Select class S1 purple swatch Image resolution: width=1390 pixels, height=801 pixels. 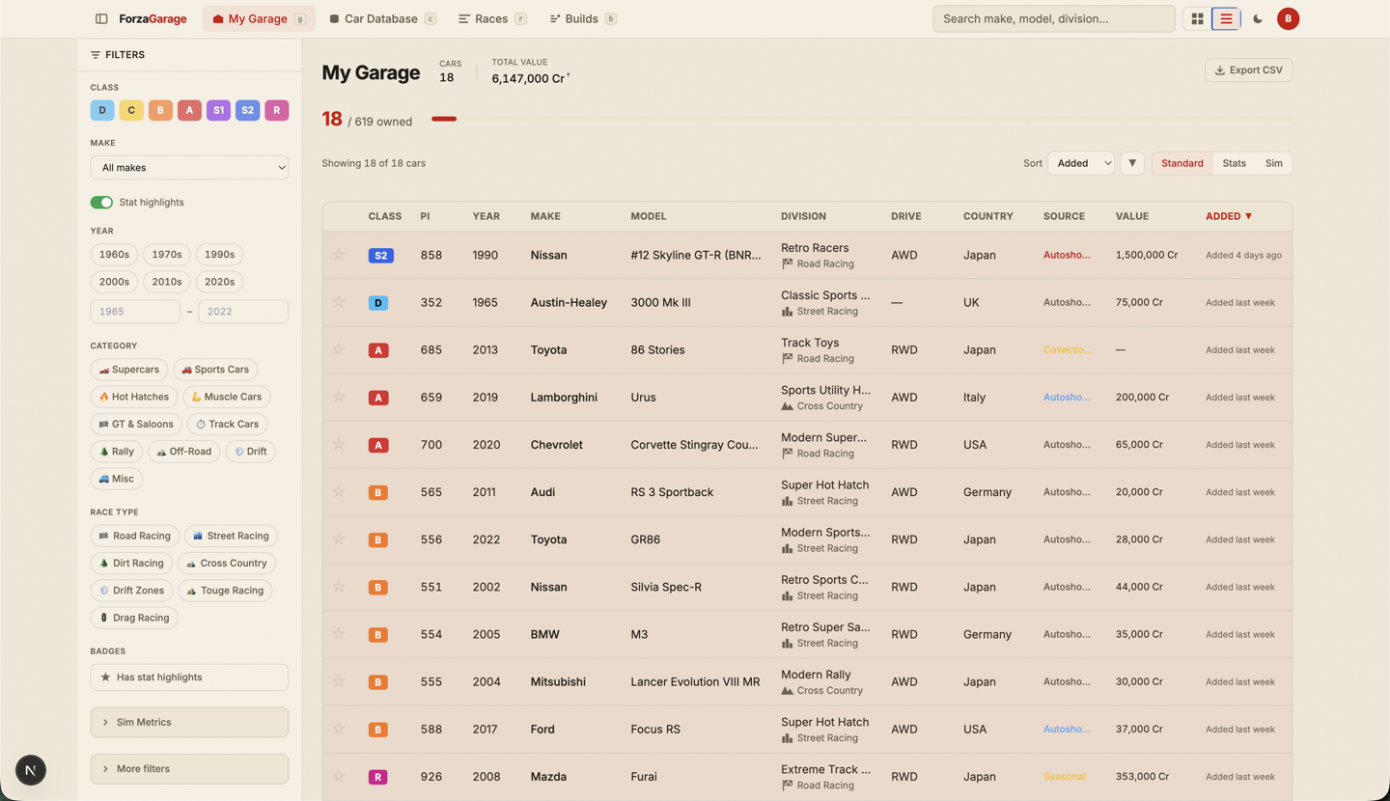click(218, 110)
